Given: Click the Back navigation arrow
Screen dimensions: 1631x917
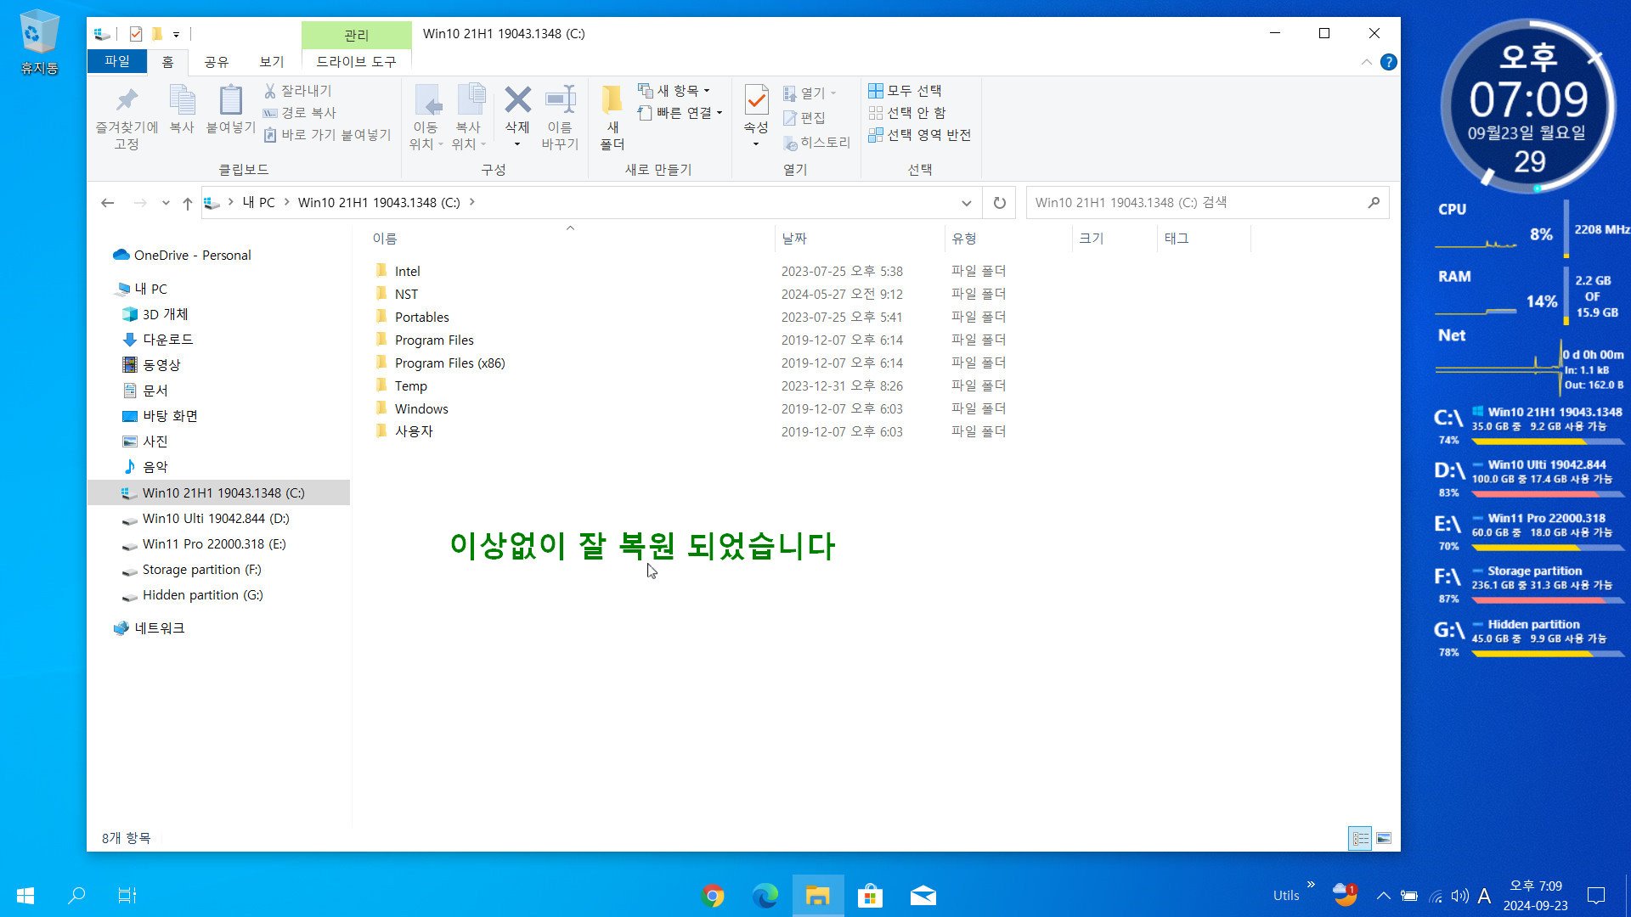Looking at the screenshot, I should (x=107, y=203).
